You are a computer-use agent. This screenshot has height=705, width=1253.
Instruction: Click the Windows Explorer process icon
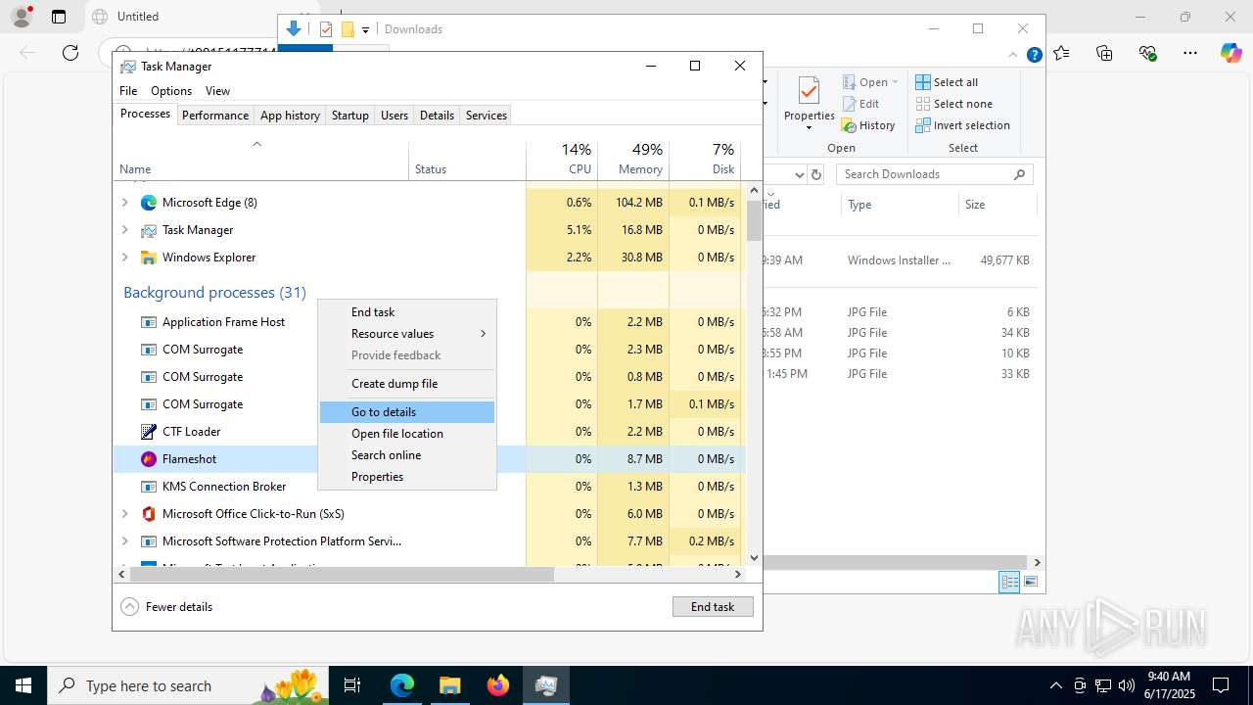pyautogui.click(x=149, y=258)
